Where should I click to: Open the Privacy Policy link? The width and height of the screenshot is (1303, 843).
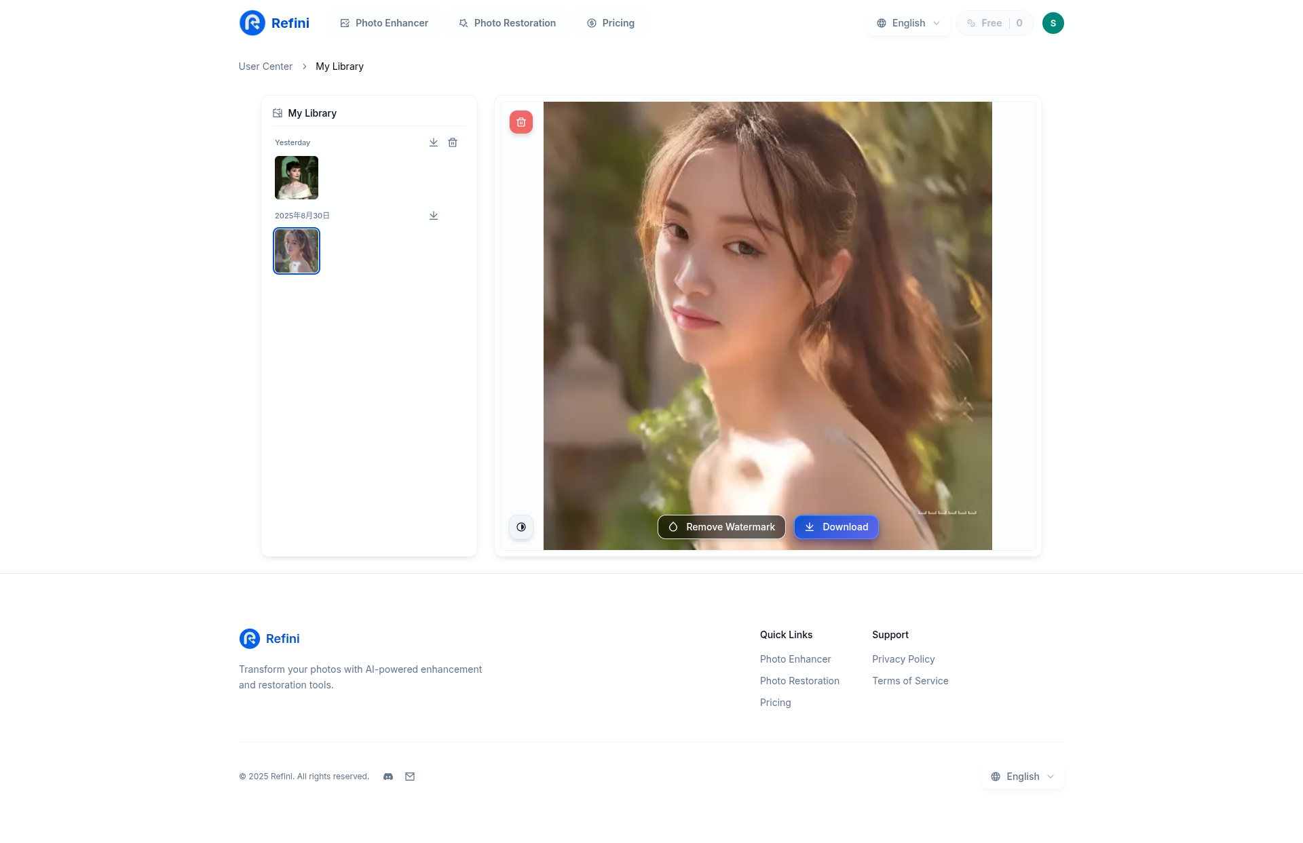[903, 659]
